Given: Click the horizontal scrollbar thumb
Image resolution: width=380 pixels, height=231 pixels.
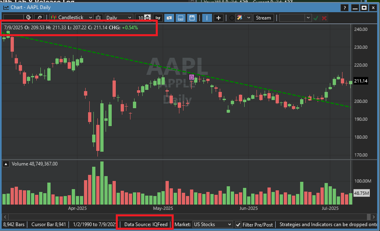Looking at the screenshot, I should (x=369, y=217).
